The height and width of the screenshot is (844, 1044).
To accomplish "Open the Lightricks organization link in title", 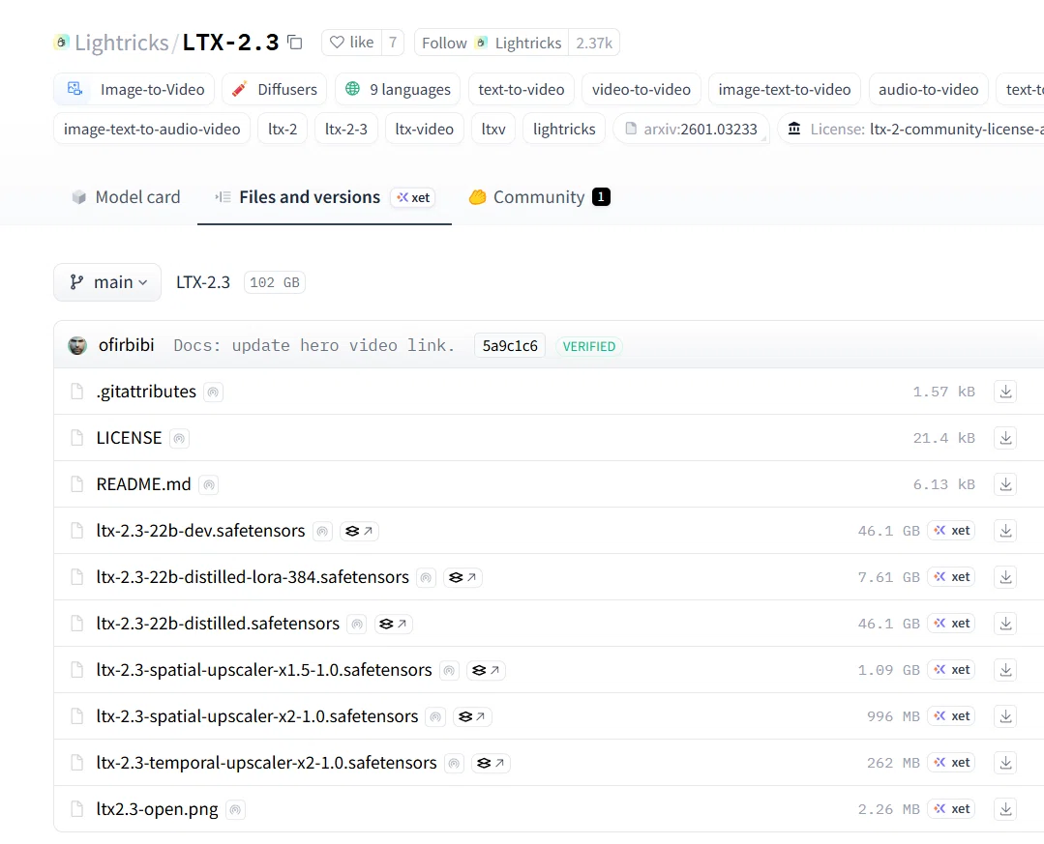I will click(x=121, y=43).
